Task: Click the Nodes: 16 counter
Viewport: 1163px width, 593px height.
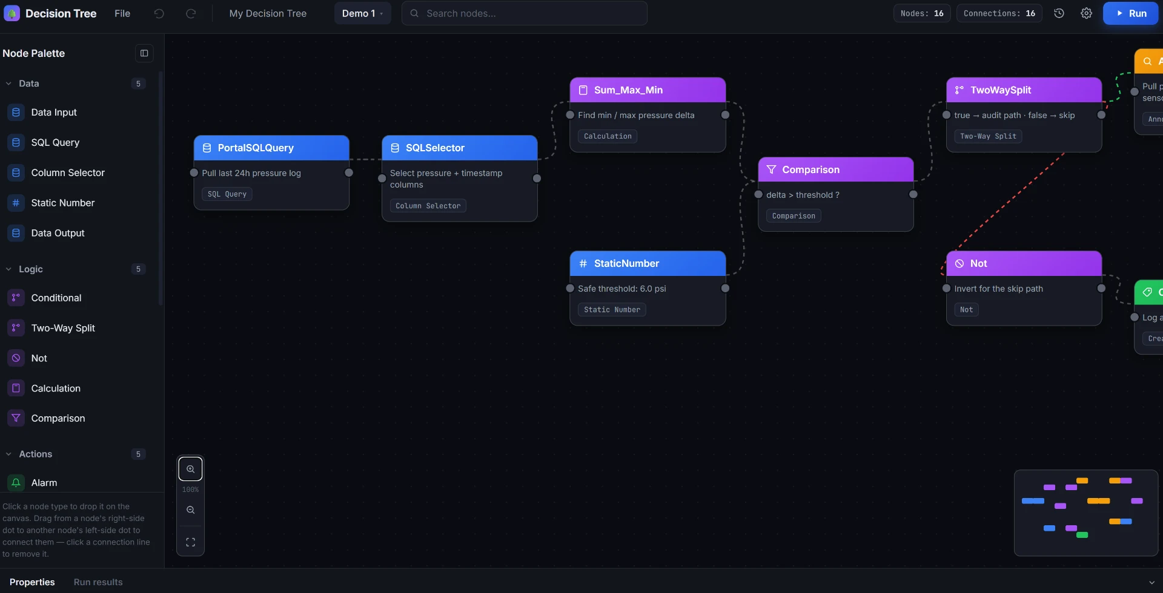Action: 922,13
